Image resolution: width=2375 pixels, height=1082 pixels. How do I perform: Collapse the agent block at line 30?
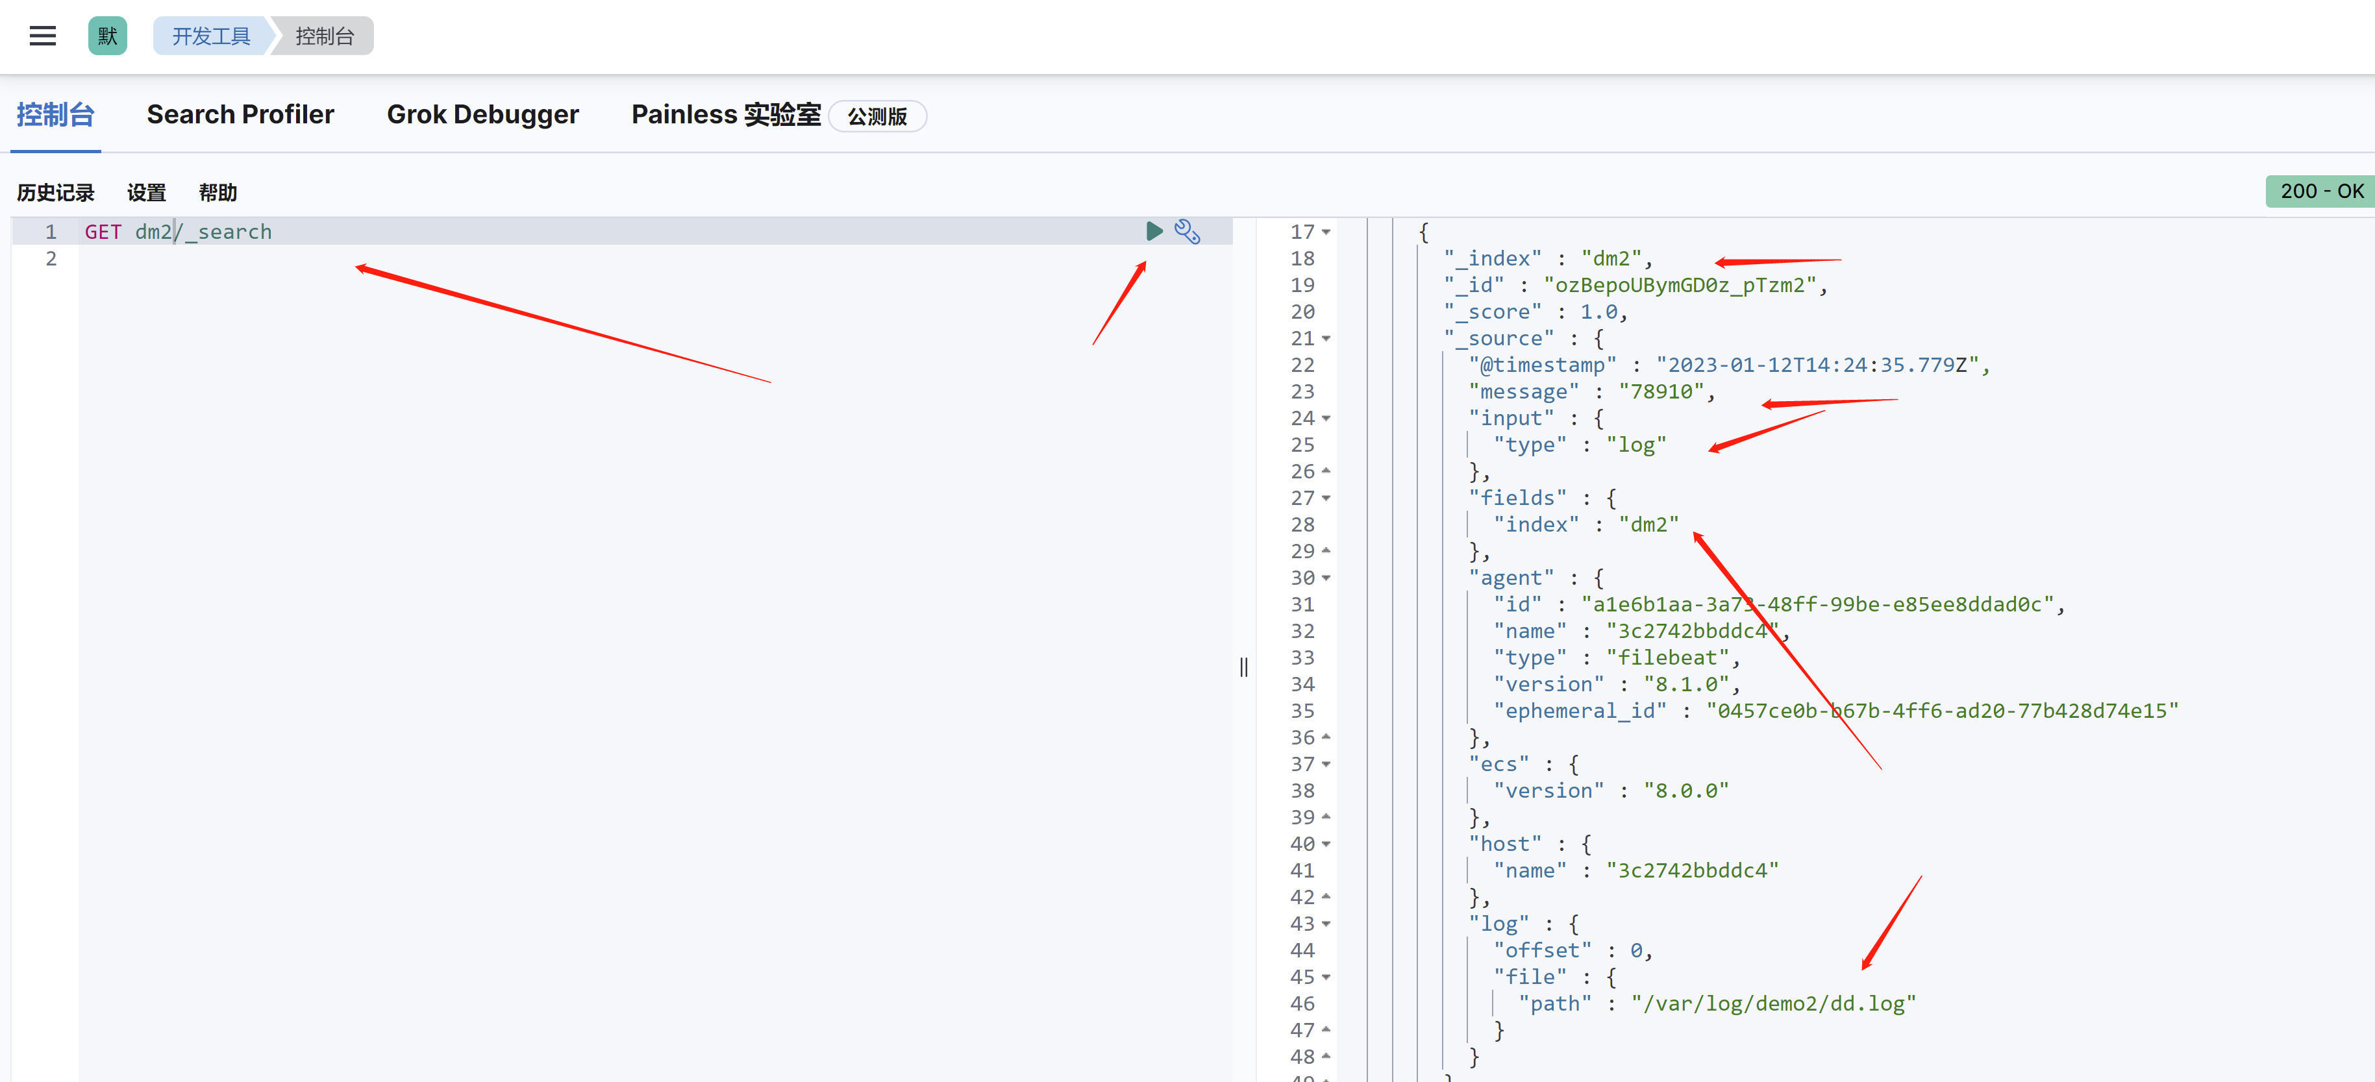(x=1326, y=579)
